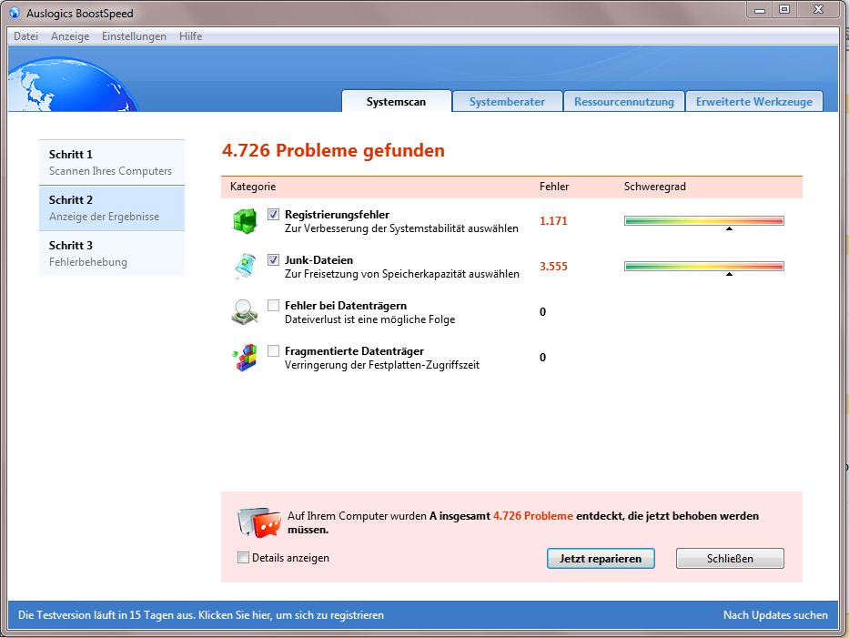Select Schritt 1 Scannen Ihres Computers

click(112, 163)
